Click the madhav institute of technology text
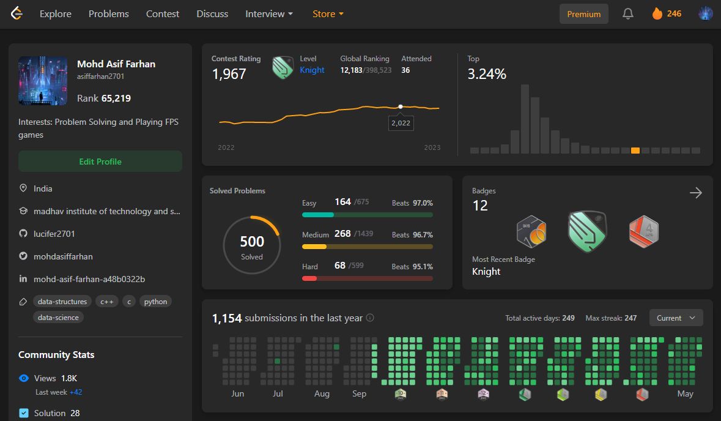The image size is (721, 421). coord(106,211)
